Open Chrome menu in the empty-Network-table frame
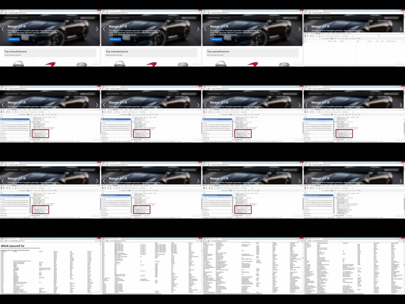The height and width of the screenshot is (304, 405). tap(404, 13)
